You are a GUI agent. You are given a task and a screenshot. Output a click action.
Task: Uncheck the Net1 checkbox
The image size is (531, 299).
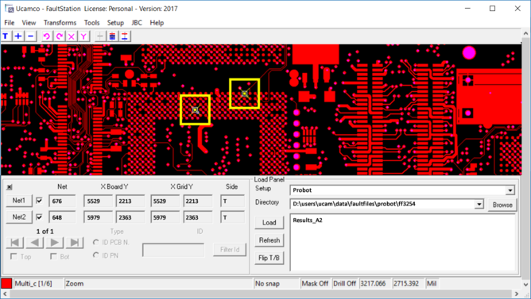(39, 201)
